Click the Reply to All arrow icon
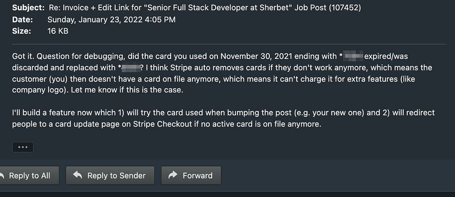Viewport: 455px width, 197px height. [x=2, y=175]
